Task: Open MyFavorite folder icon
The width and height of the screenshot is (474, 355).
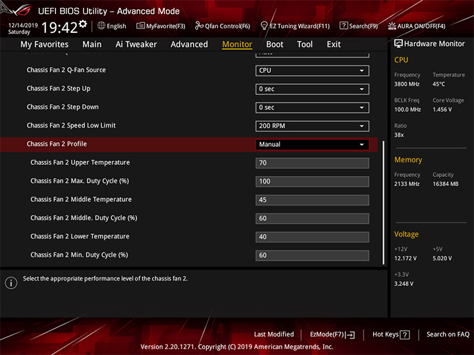Action: click(140, 26)
